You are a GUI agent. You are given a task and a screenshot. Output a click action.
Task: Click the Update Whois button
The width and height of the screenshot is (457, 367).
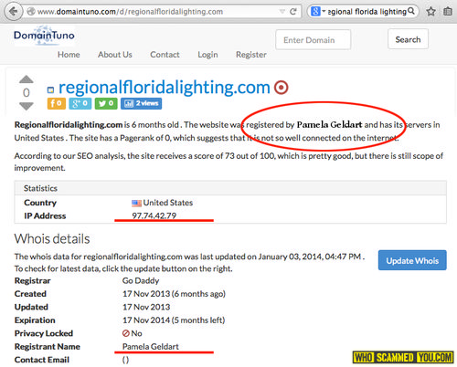412,260
